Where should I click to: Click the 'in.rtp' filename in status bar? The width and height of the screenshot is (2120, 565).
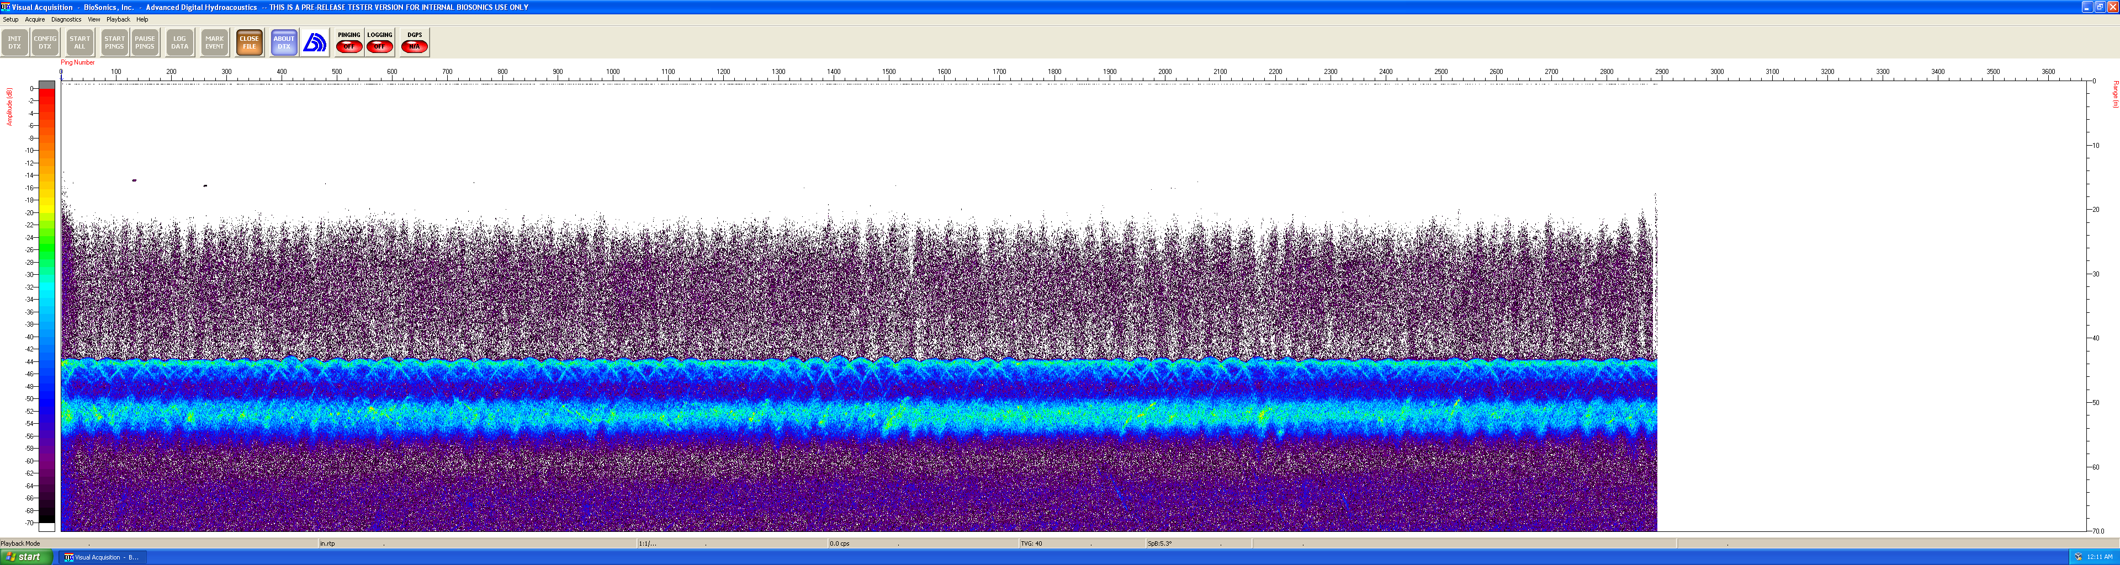327,543
